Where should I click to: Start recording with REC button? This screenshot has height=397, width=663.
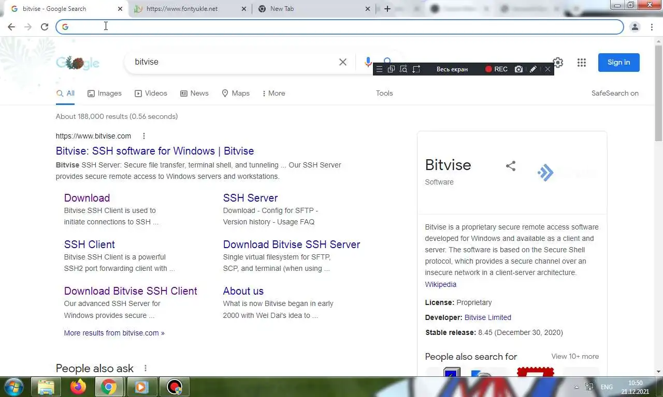click(496, 69)
